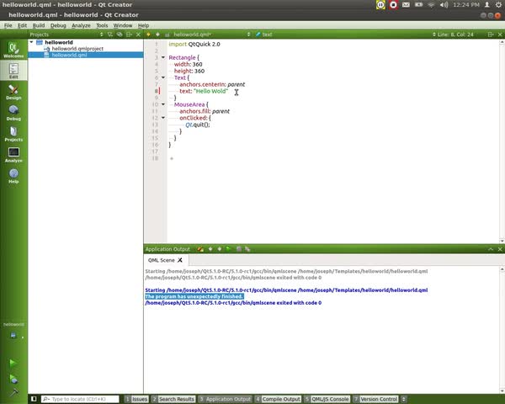Click the Build hammer icon

coord(13,391)
